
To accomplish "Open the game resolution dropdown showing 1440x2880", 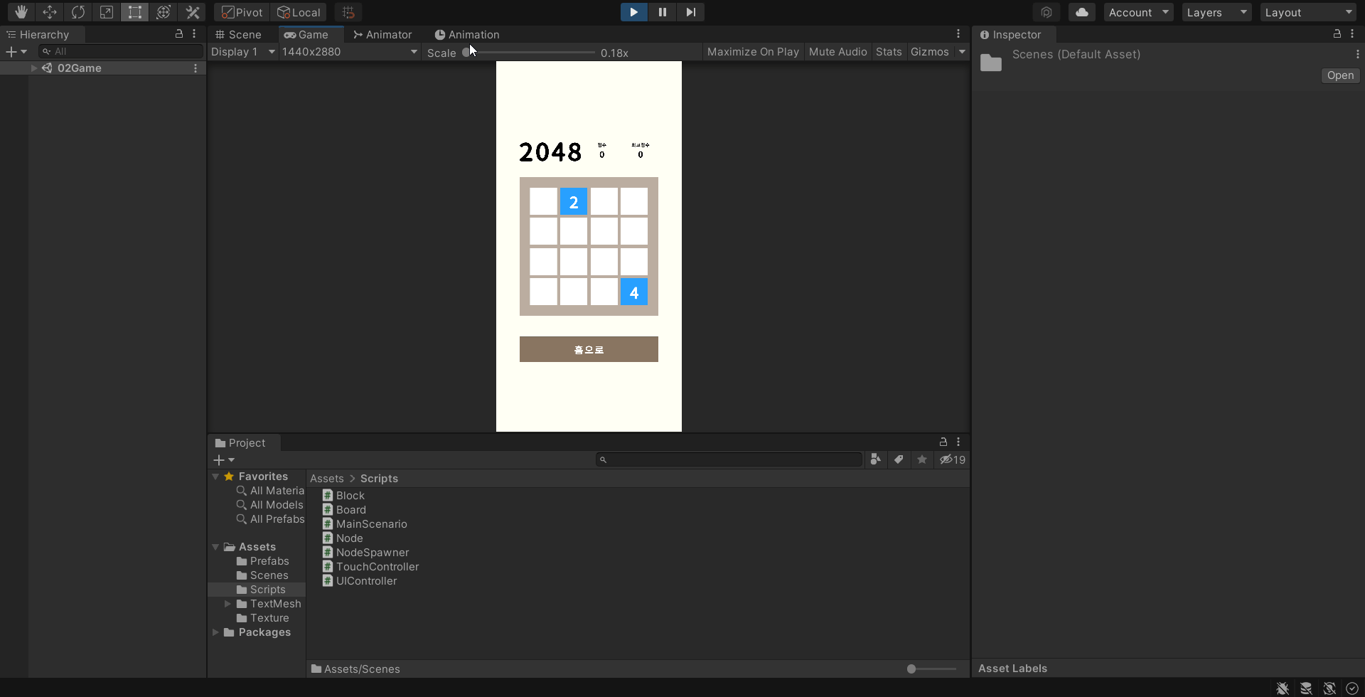I will pos(348,51).
